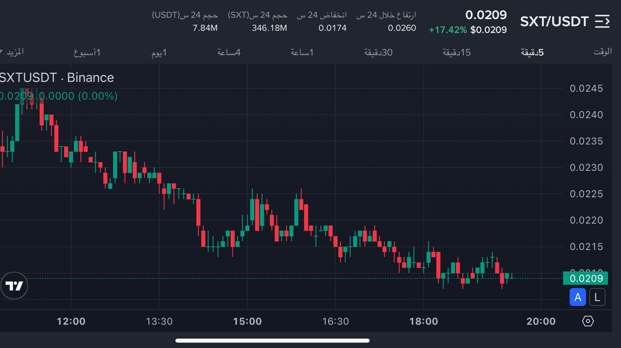Image resolution: width=621 pixels, height=348 pixels.
Task: Tap the 18:00 time axis label
Action: pos(424,321)
